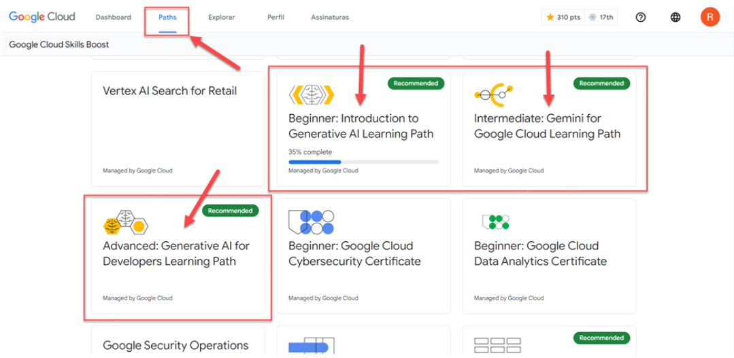Open the help question mark icon
The height and width of the screenshot is (358, 734).
point(640,17)
